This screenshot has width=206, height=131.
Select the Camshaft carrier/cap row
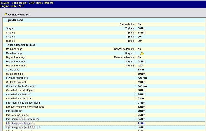point(104,94)
